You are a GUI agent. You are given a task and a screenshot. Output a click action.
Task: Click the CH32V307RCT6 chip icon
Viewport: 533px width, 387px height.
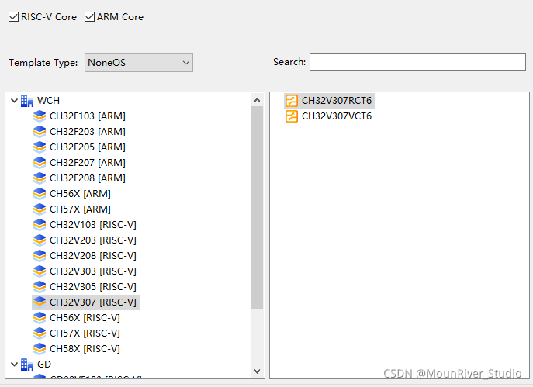point(292,101)
